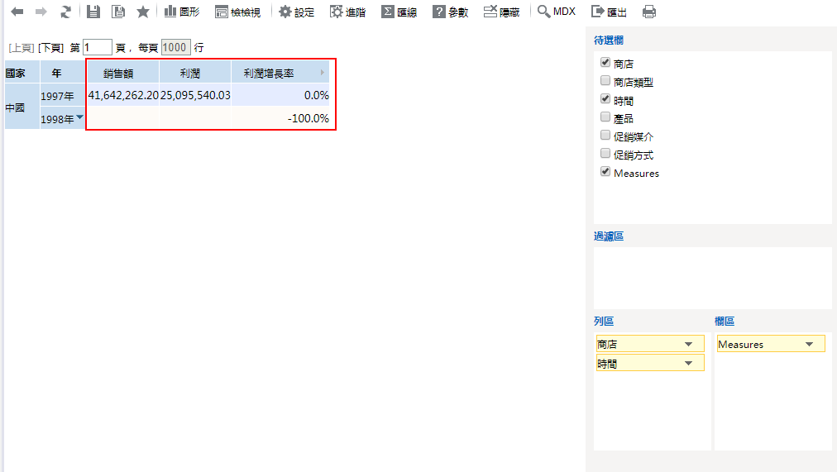
Task: Enable the 產品 checkbox
Action: (605, 117)
